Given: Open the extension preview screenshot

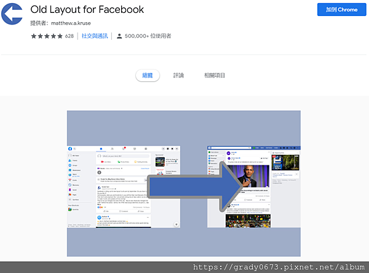Looking at the screenshot, I should point(183,184).
